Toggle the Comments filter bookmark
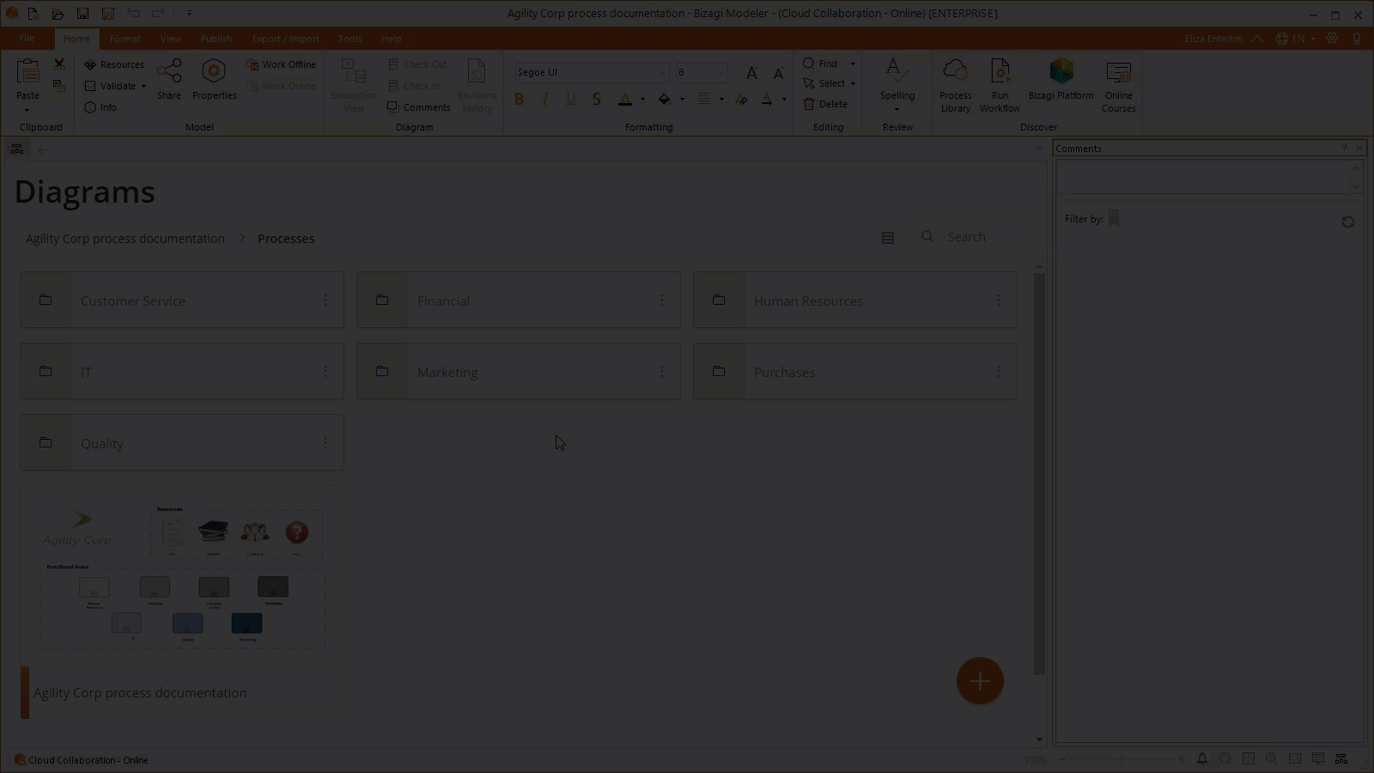Image resolution: width=1374 pixels, height=773 pixels. pyautogui.click(x=1114, y=219)
